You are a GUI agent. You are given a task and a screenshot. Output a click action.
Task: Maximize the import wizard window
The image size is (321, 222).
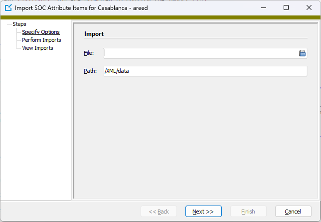[286, 8]
